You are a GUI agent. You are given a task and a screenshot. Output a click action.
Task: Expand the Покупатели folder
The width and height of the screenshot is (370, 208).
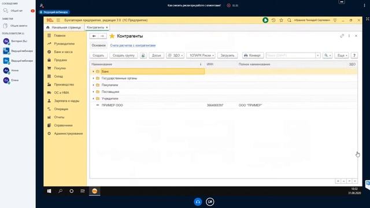[x=93, y=85]
